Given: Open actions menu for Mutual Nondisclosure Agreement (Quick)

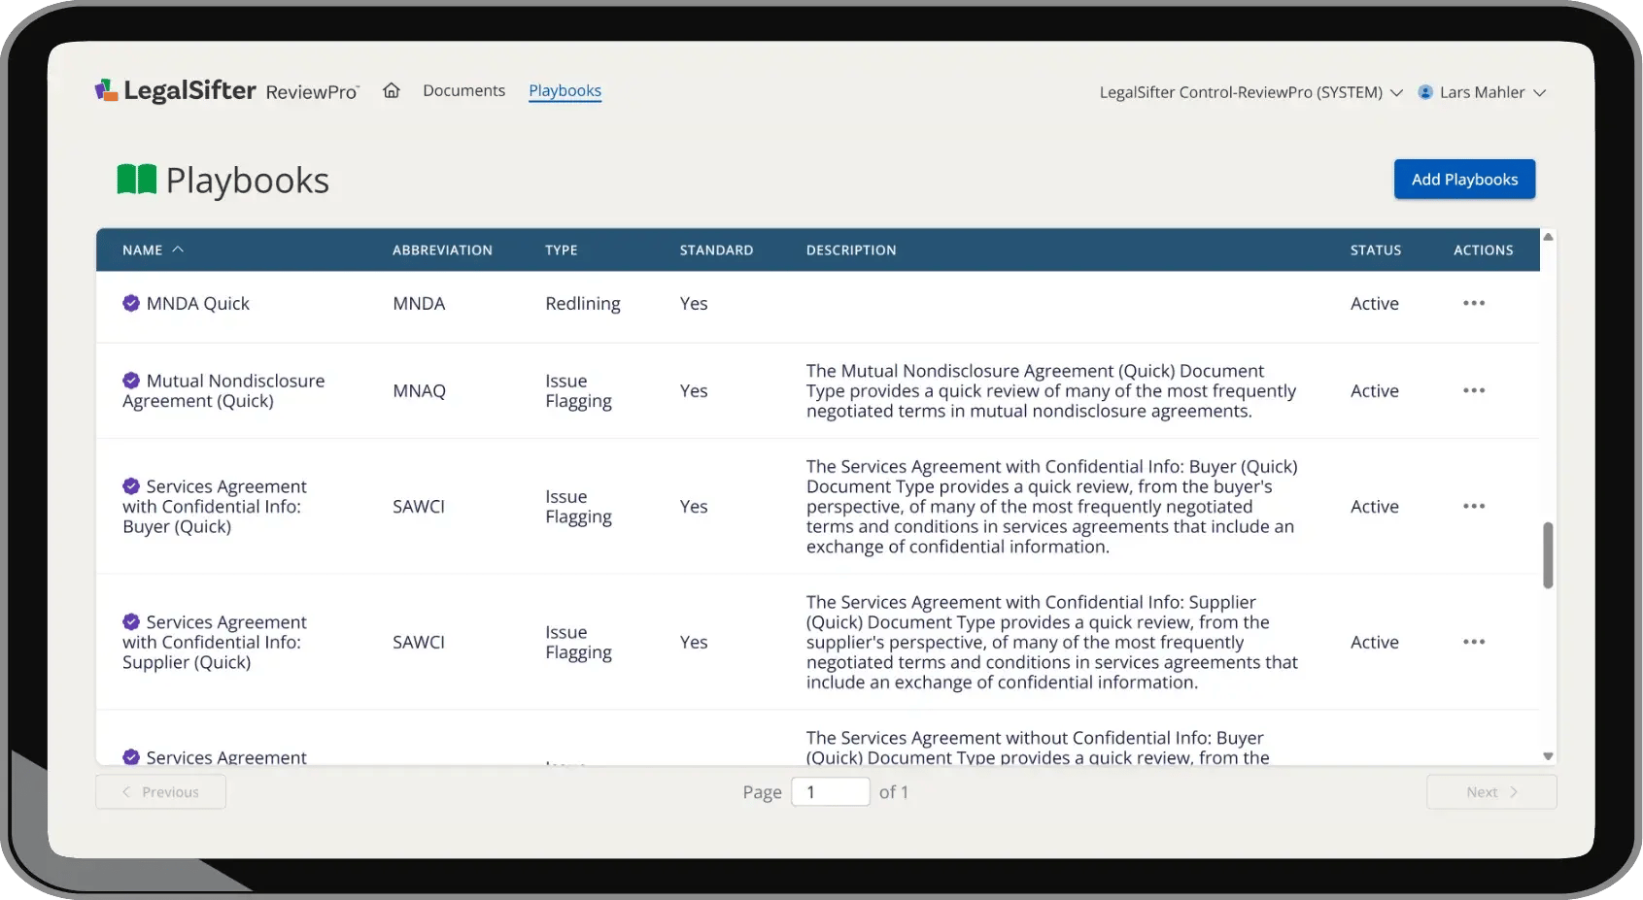Looking at the screenshot, I should [1473, 390].
